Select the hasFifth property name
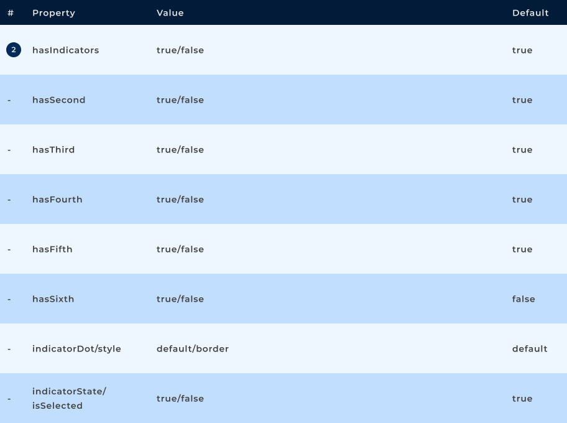 coord(52,249)
